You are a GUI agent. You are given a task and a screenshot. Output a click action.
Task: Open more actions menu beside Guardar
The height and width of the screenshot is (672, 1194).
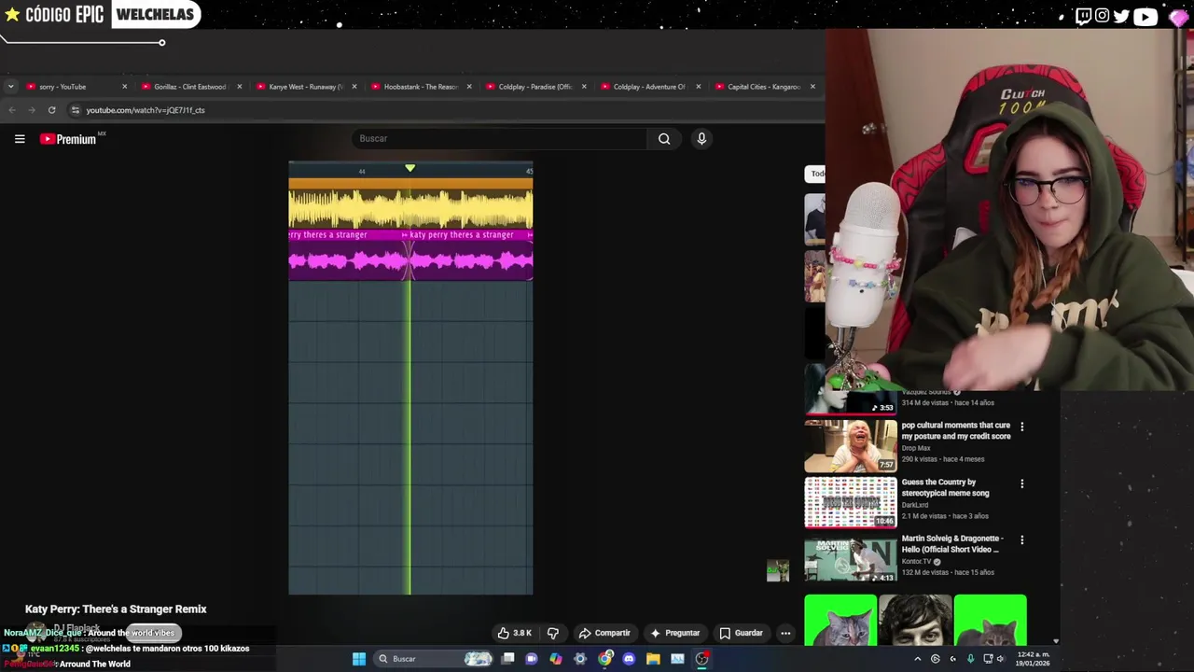pyautogui.click(x=785, y=633)
